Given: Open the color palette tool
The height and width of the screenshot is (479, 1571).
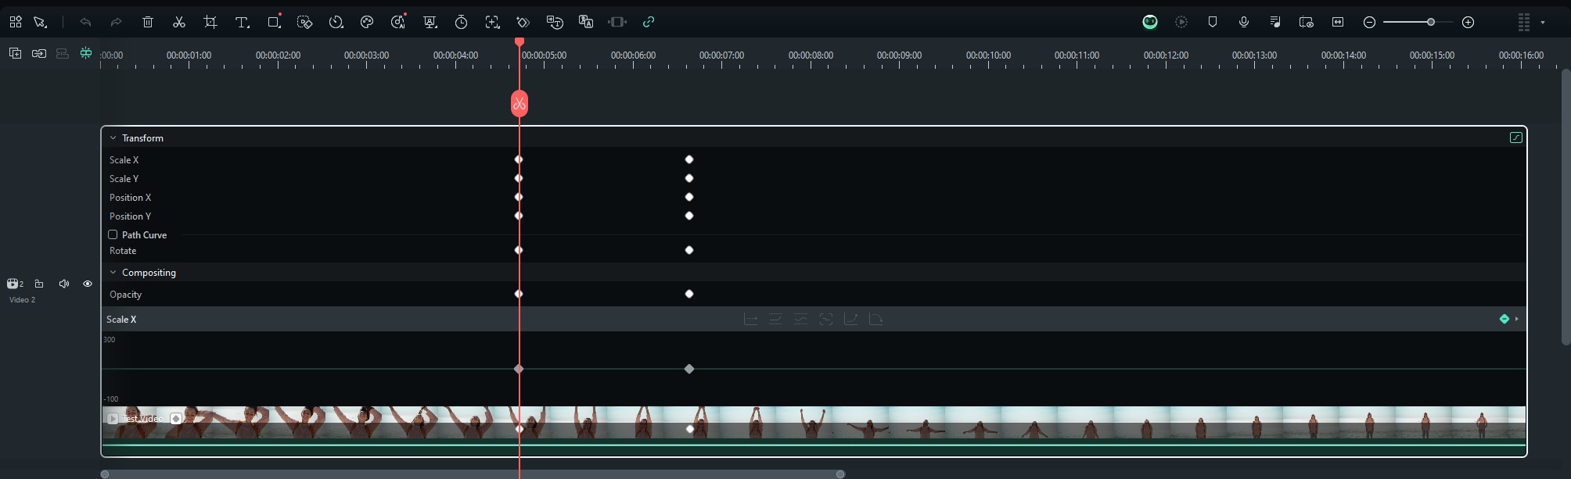Looking at the screenshot, I should (367, 22).
